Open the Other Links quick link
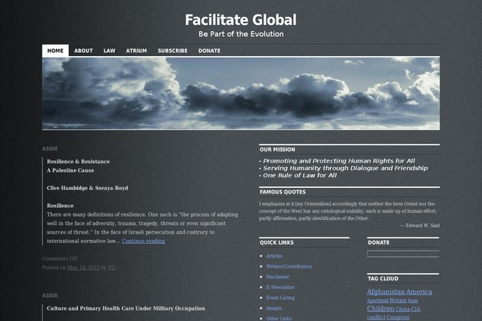Viewport: 482px width, 321px height. [x=279, y=319]
